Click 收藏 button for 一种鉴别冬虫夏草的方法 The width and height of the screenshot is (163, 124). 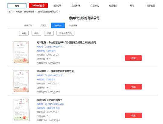[133, 87]
